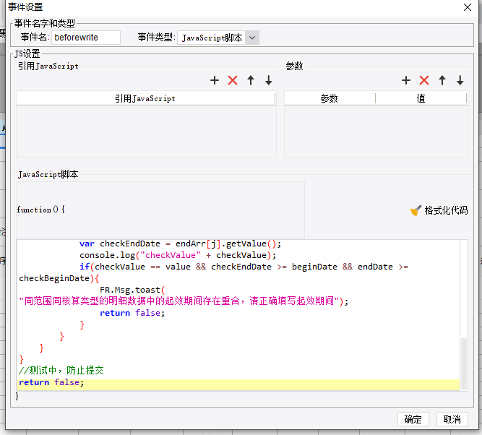Add a new referenced JavaScript entry

[x=215, y=80]
